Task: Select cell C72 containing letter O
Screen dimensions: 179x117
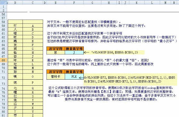Action: click(x=33, y=77)
